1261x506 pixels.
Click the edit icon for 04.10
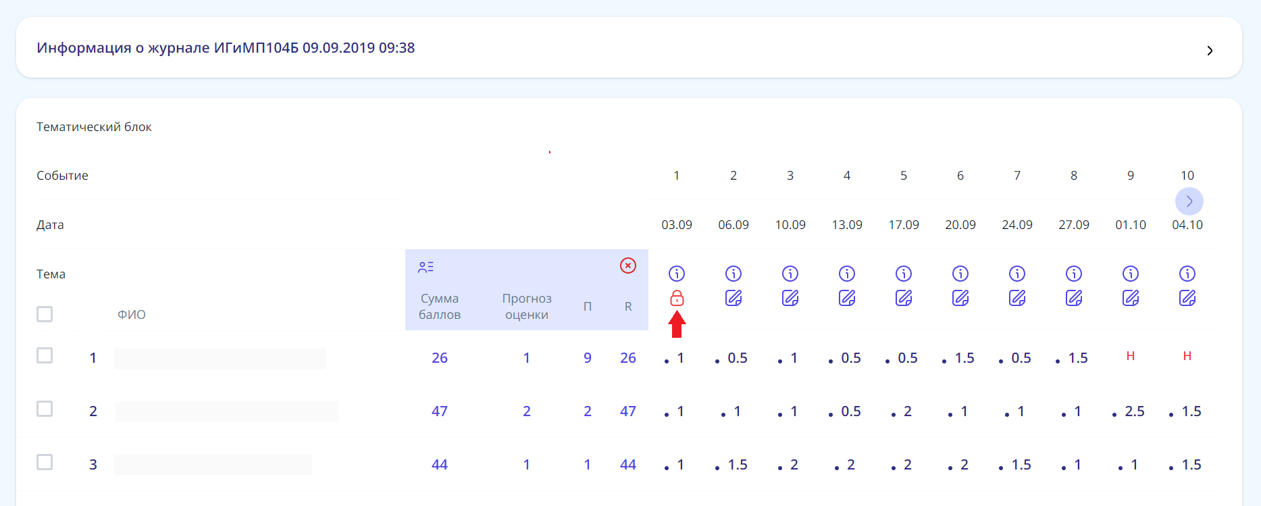[1187, 298]
